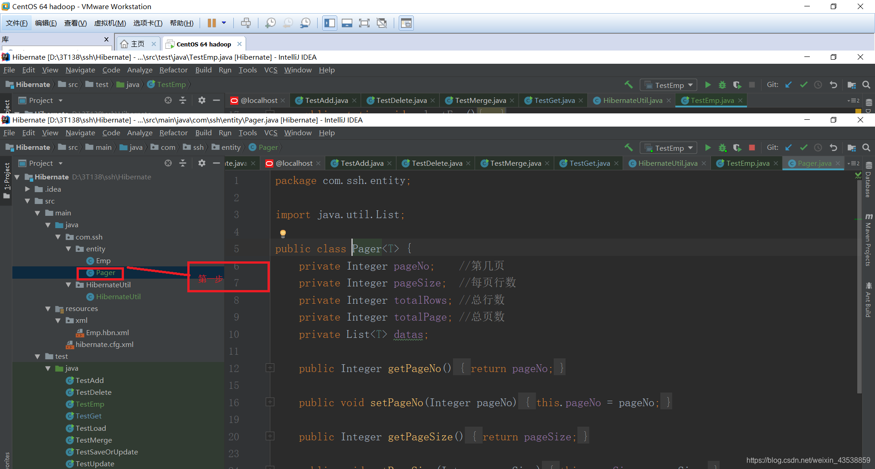Open VMware 文件(F) menu

(x=16, y=23)
